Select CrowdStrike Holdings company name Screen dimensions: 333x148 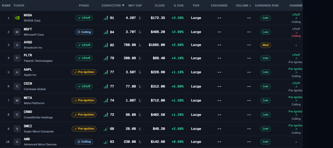[38, 117]
